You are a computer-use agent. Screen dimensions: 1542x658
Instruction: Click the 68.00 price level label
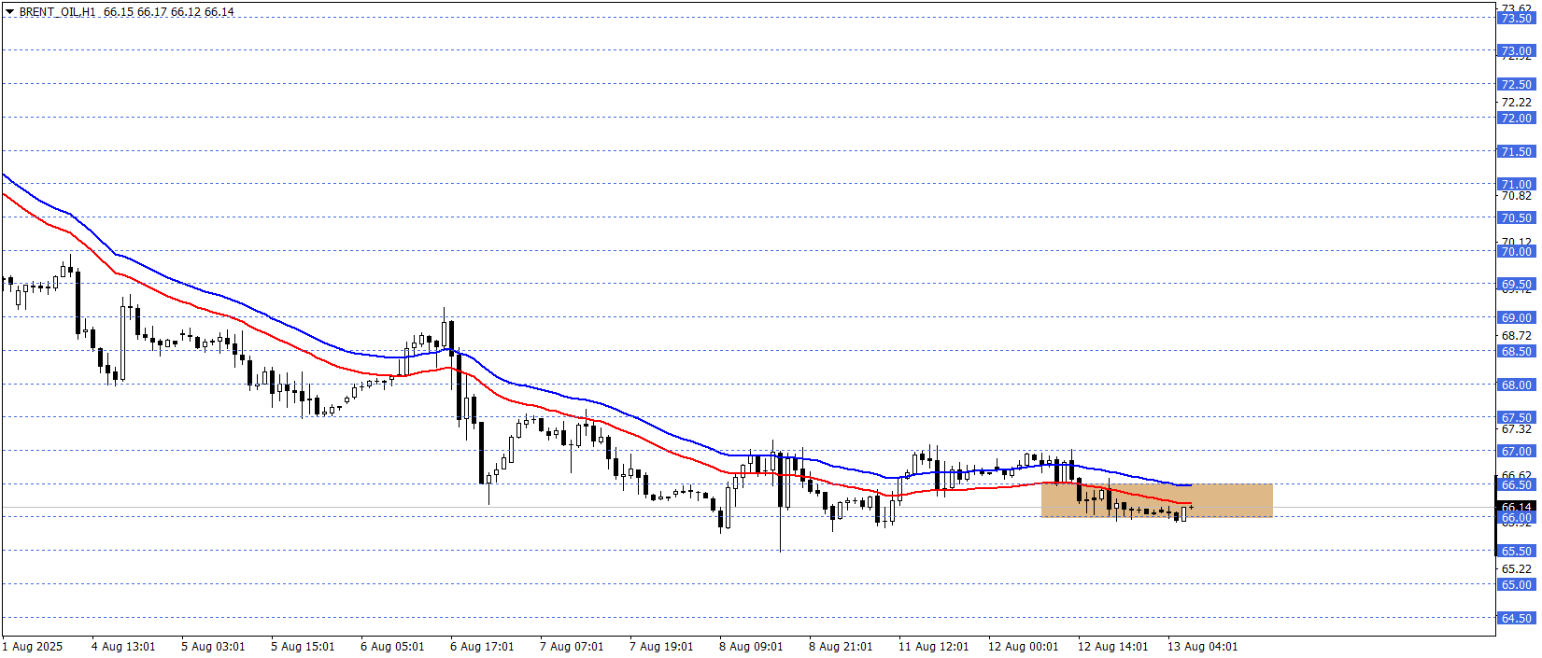[1516, 385]
